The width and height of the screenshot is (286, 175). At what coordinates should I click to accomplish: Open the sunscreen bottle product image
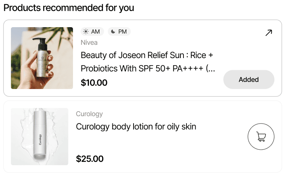pos(42,58)
